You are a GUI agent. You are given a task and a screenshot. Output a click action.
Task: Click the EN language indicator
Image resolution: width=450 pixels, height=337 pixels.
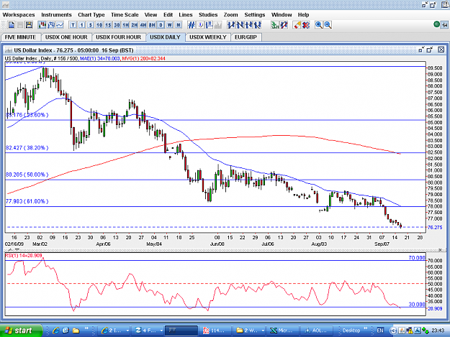tap(380, 331)
